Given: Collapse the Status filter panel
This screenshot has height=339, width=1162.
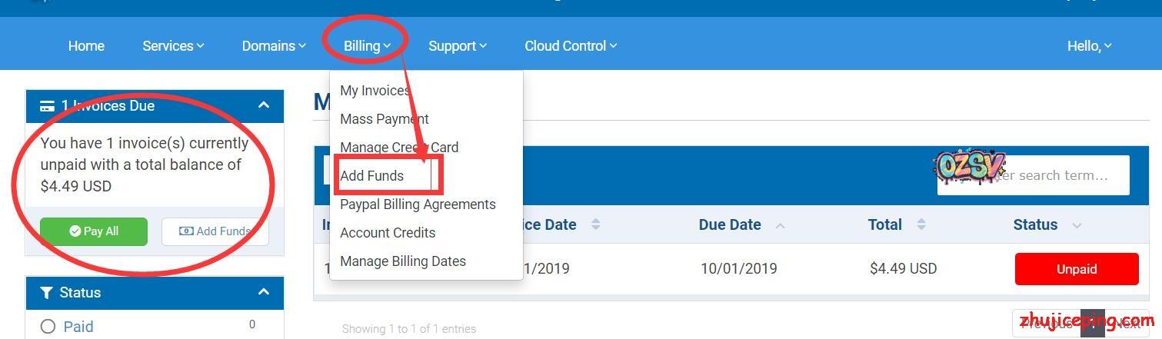Looking at the screenshot, I should click(x=264, y=292).
